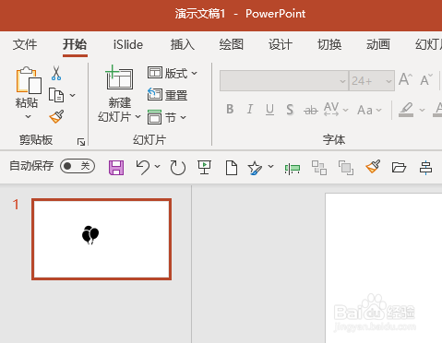The image size is (442, 343).
Task: Toggle Underline formatting
Action: pyautogui.click(x=269, y=110)
